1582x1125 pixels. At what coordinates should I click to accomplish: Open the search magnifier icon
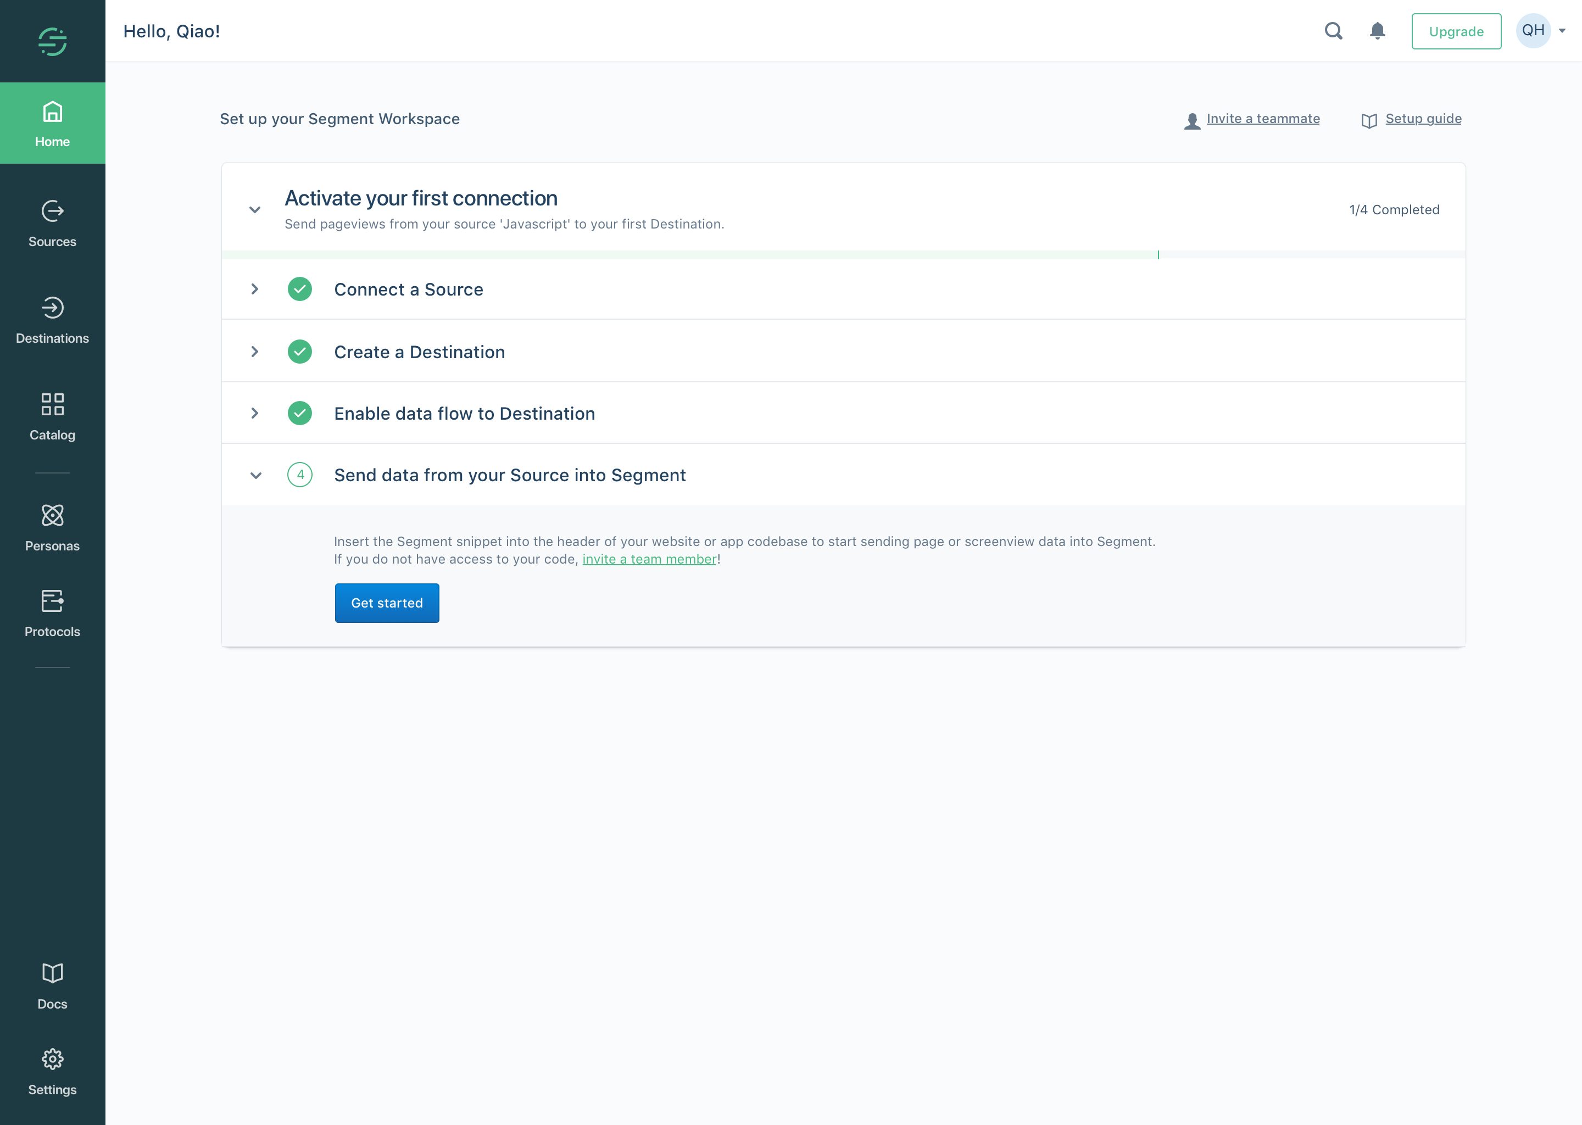coord(1333,31)
